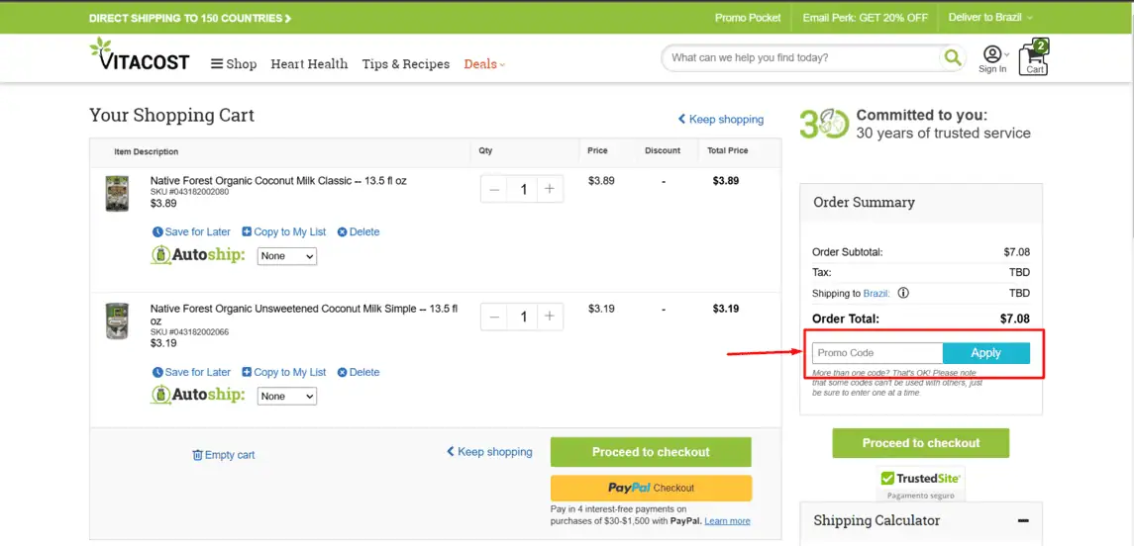
Task: Click the magnifying glass search icon
Action: [x=953, y=57]
